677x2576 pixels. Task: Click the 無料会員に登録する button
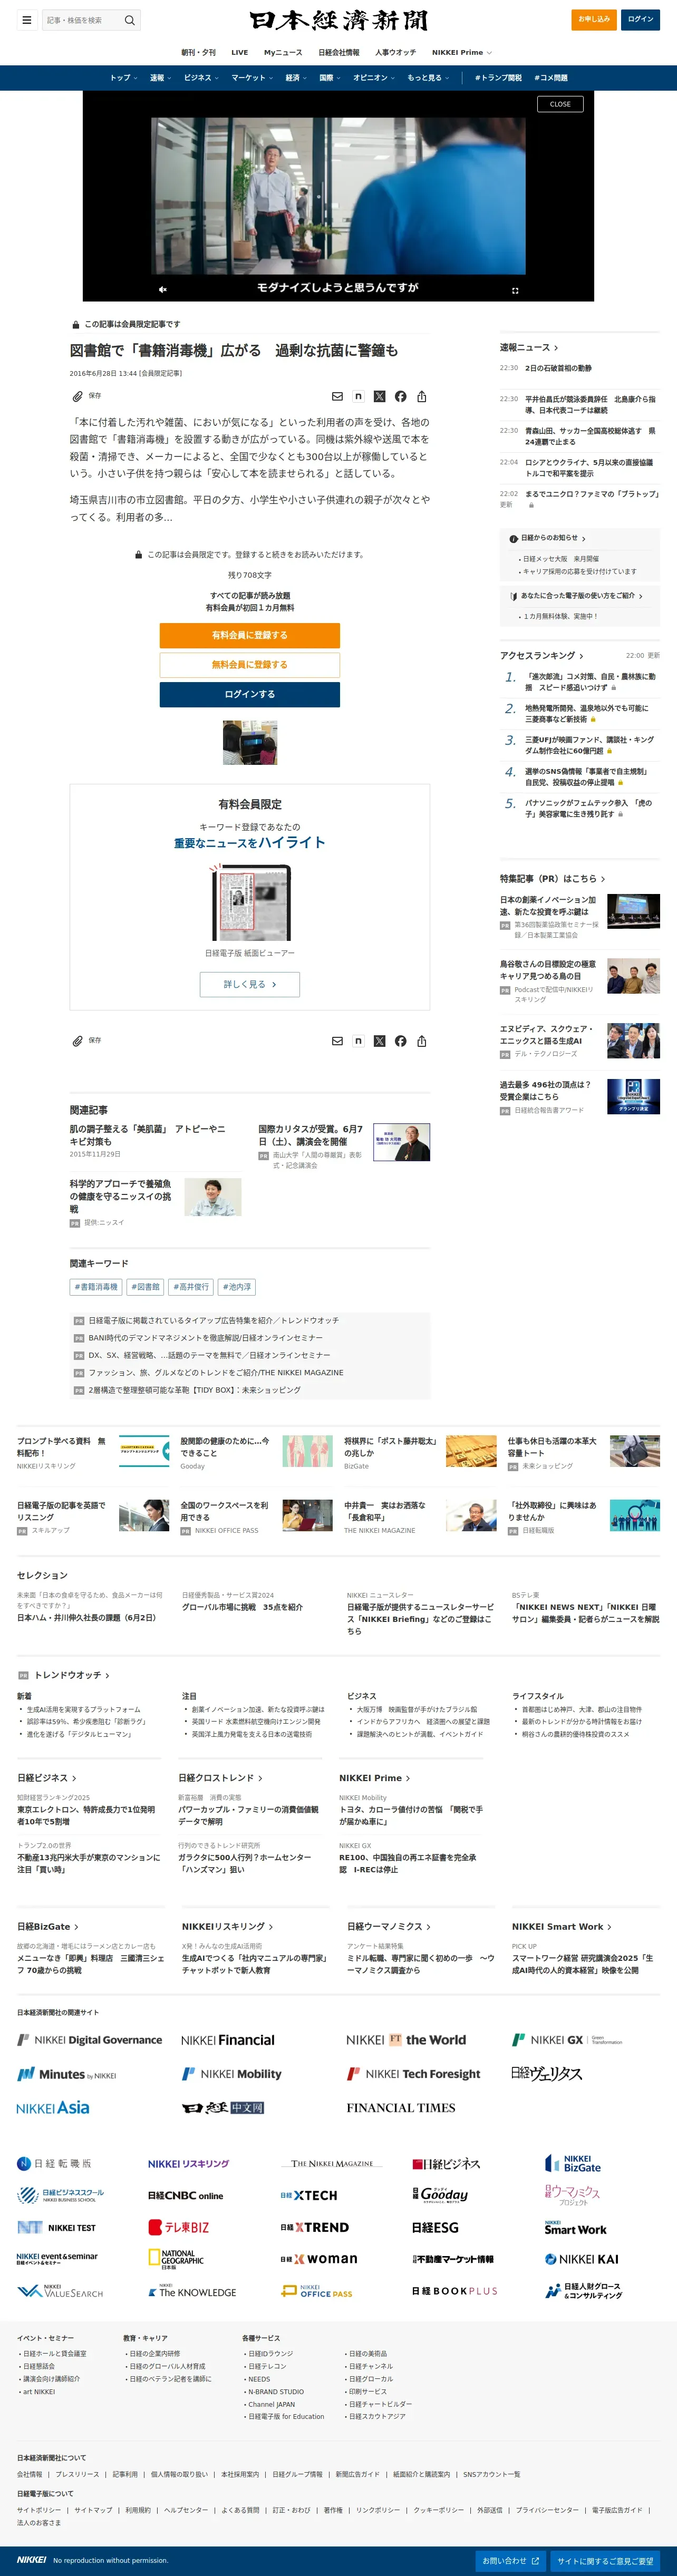coord(250,665)
